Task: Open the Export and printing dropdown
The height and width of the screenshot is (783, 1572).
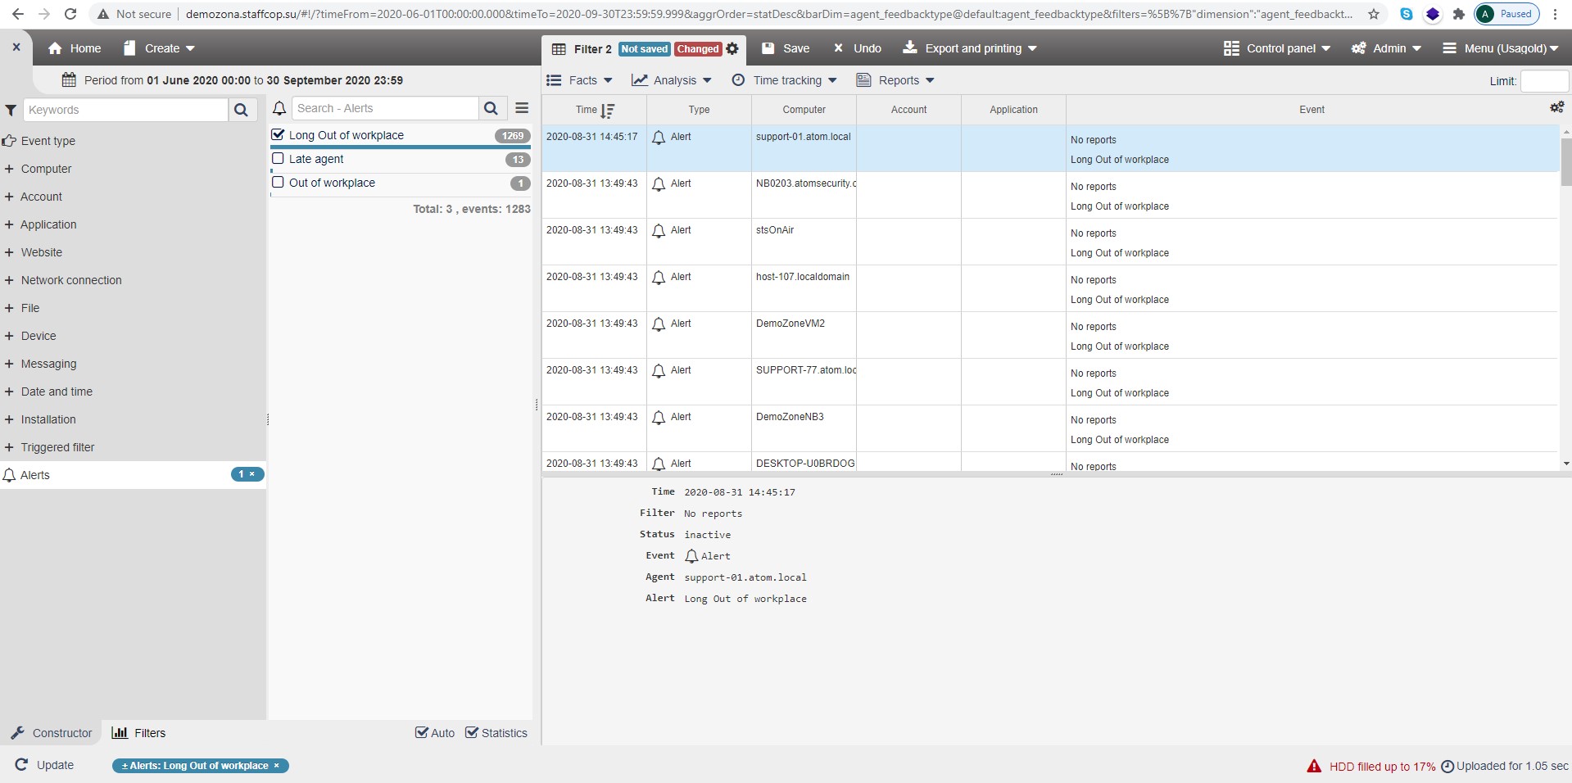Action: point(970,48)
